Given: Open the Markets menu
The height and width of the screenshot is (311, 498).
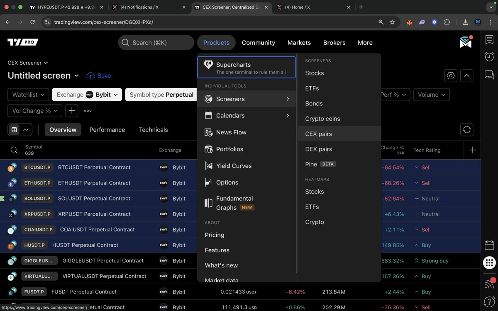Looking at the screenshot, I should click(299, 42).
